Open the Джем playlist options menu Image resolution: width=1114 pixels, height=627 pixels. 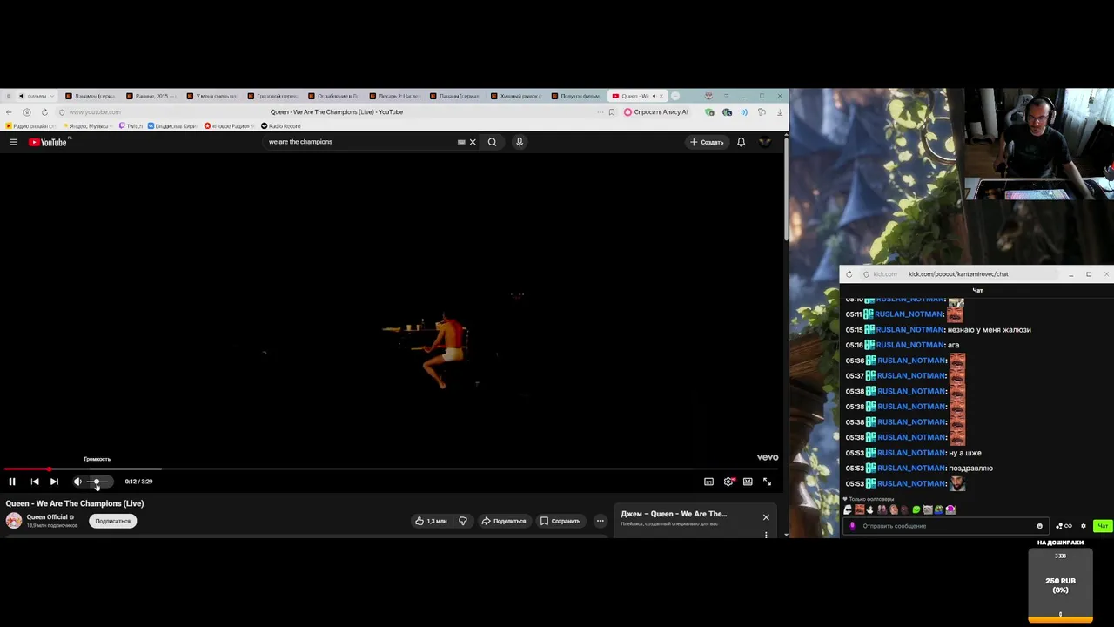[766, 534]
